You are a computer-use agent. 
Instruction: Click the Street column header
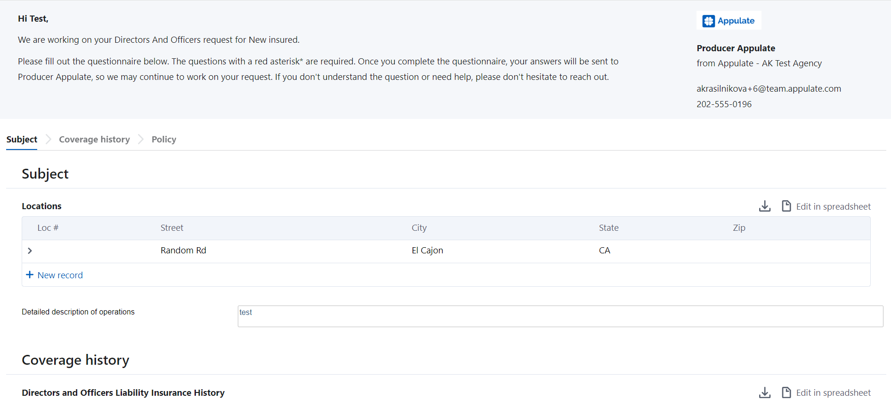172,228
